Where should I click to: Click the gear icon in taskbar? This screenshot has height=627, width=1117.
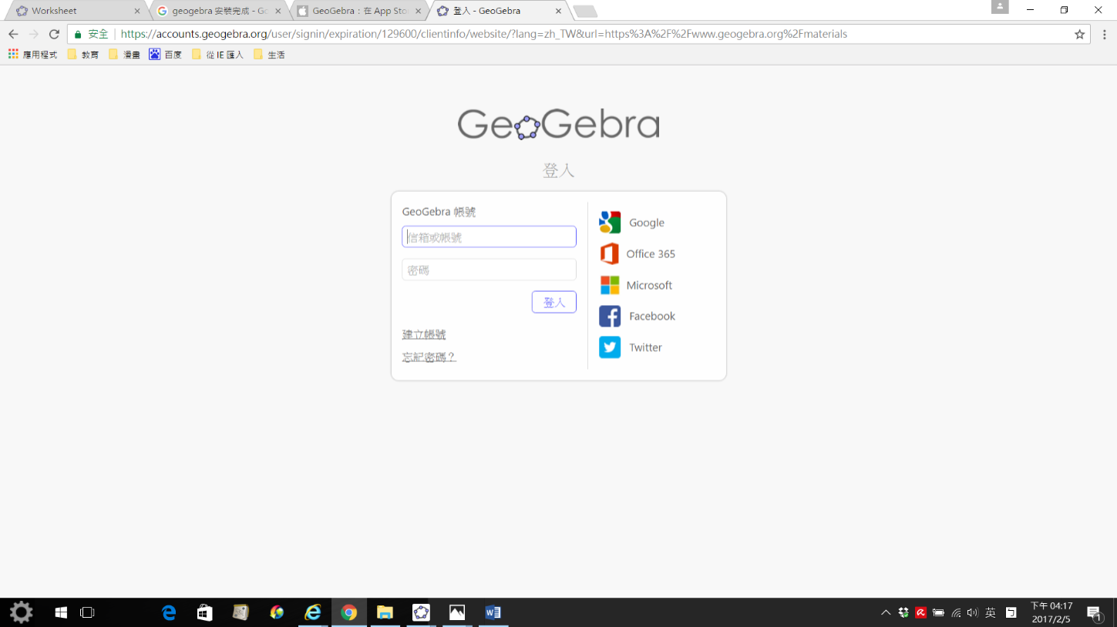coord(21,612)
